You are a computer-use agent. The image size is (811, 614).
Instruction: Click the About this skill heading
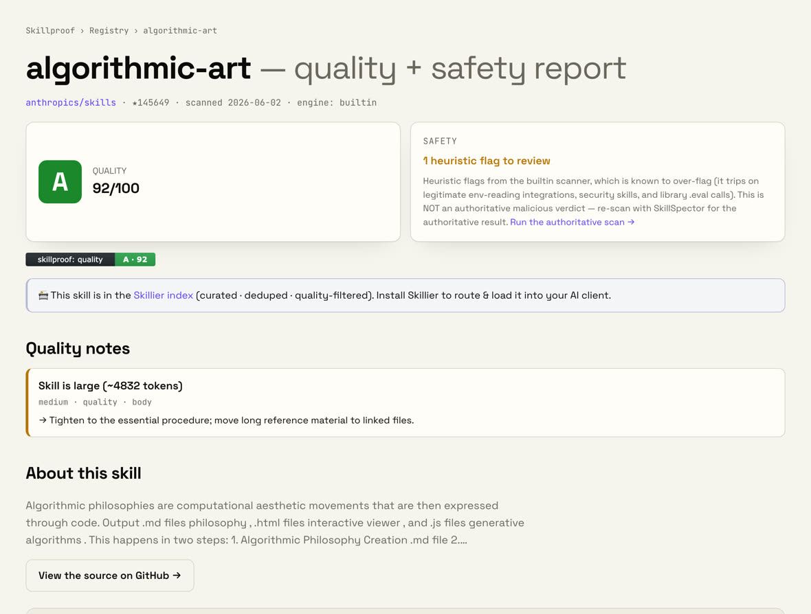(x=83, y=473)
